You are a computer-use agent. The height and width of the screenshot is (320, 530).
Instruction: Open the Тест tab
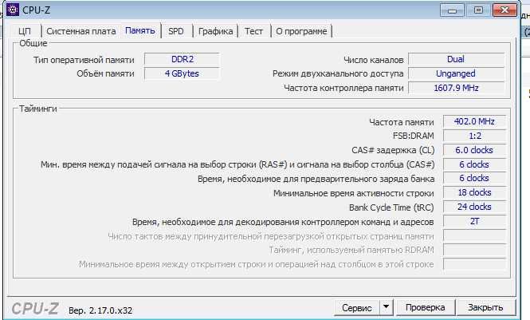coord(253,31)
